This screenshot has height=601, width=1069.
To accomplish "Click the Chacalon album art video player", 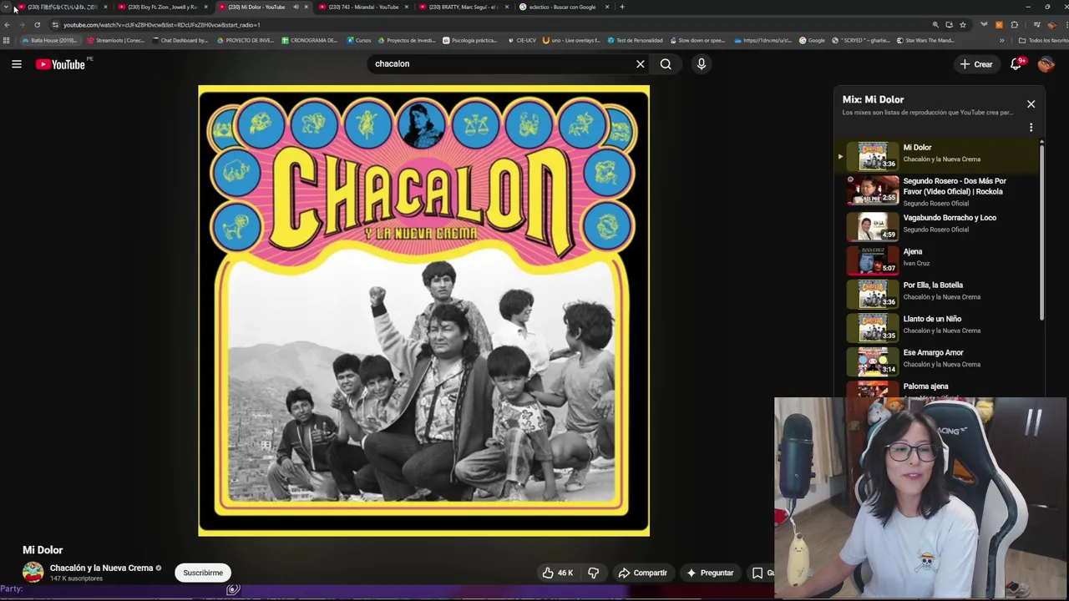I will pyautogui.click(x=423, y=311).
